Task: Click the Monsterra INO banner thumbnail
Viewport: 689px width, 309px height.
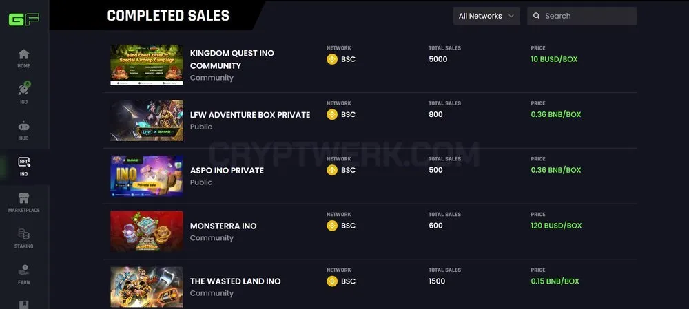Action: coord(147,231)
